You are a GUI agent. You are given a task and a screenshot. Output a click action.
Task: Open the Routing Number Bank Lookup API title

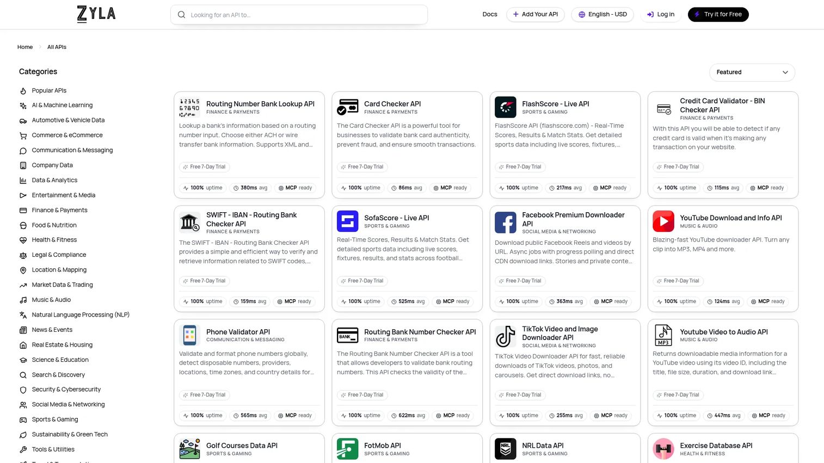coord(260,104)
